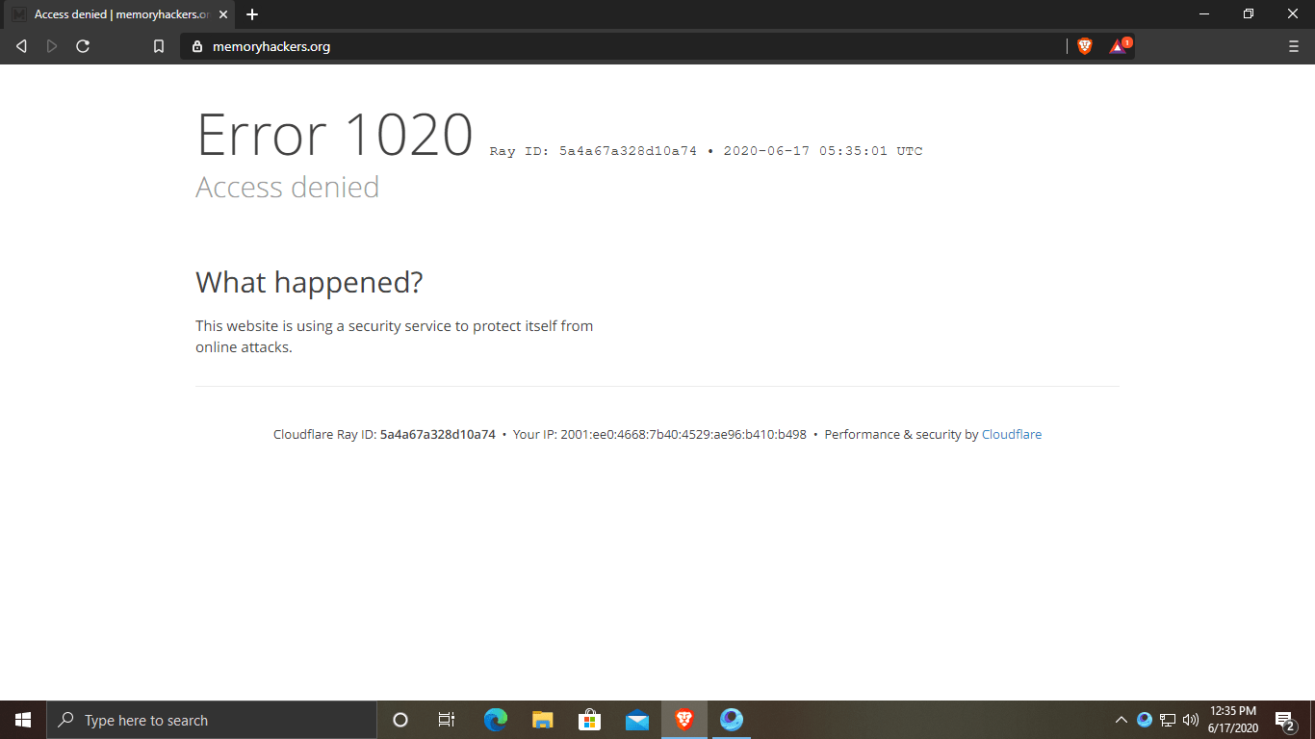Open File Explorer from taskbar

(x=543, y=720)
